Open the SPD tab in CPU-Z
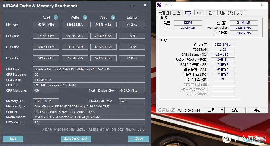Viewport: 270px width, 146px height. tap(200, 13)
